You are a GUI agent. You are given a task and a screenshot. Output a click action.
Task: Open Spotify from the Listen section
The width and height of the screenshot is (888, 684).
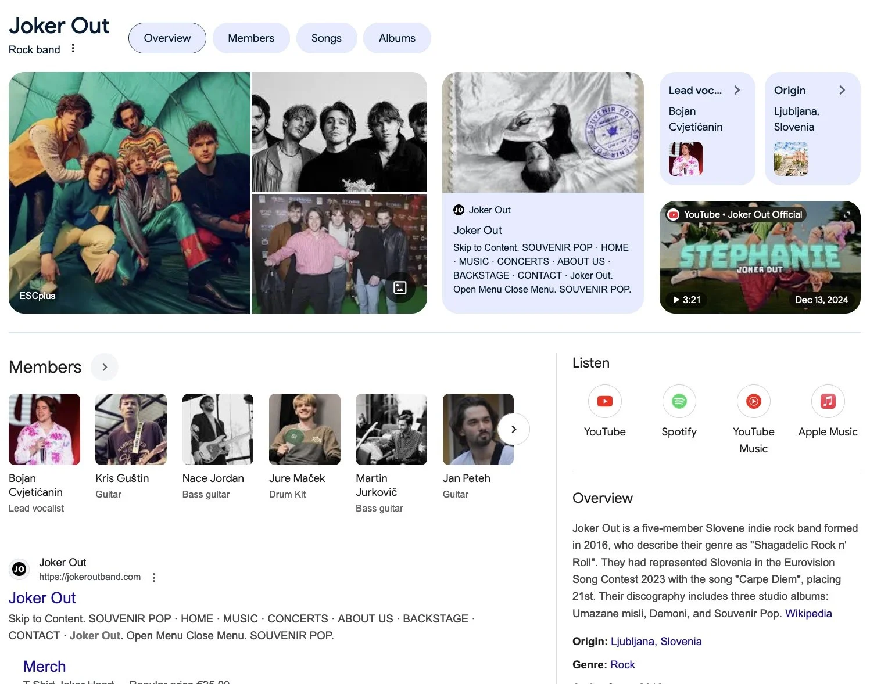tap(679, 401)
